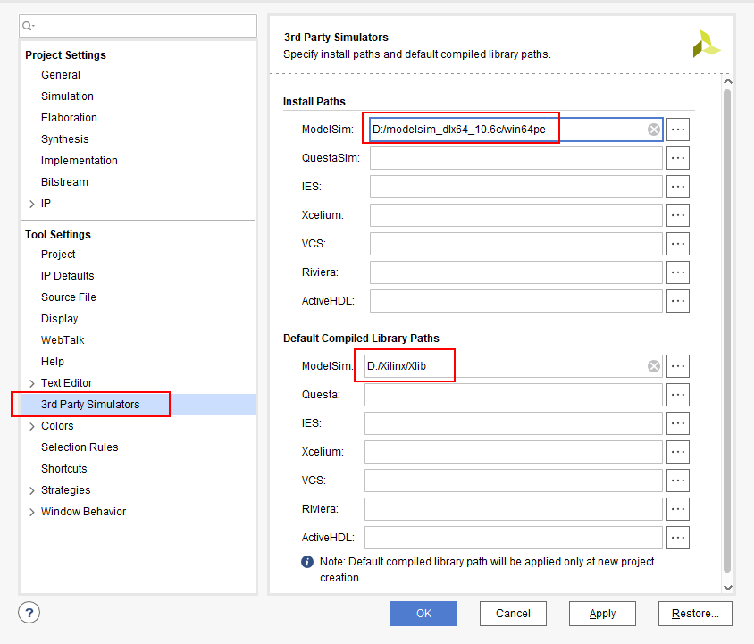The height and width of the screenshot is (644, 754).
Task: Click Xcelium compiled library path field
Action: (x=514, y=452)
